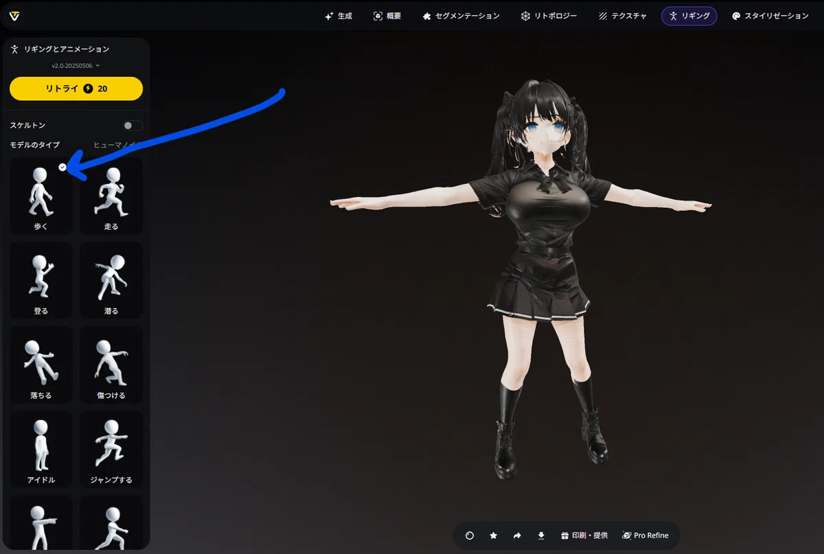Click the circle icon in the bottom toolbar
This screenshot has width=824, height=554.
tap(470, 535)
